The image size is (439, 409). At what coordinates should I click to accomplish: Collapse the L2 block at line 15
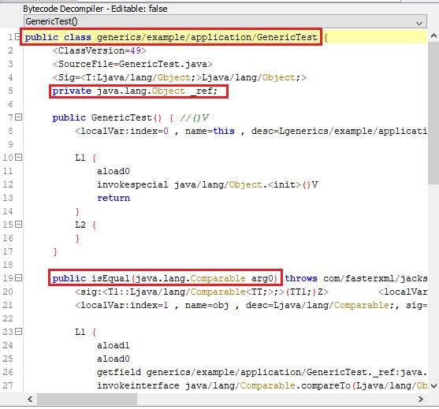[18, 225]
